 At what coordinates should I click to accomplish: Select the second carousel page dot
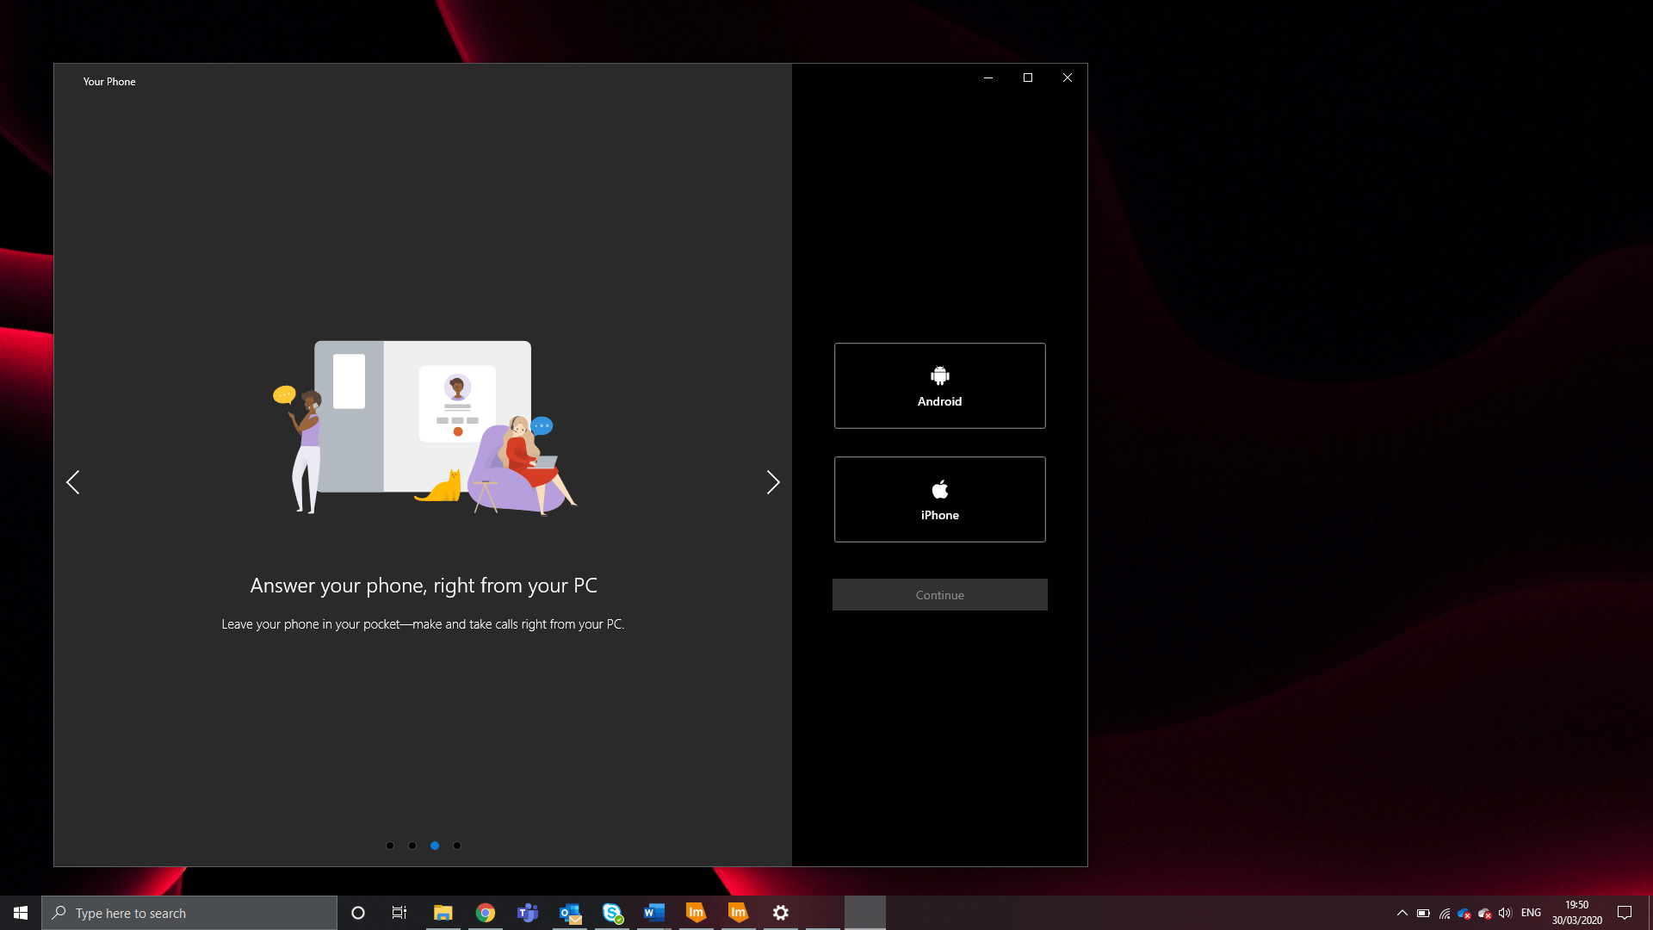click(412, 846)
